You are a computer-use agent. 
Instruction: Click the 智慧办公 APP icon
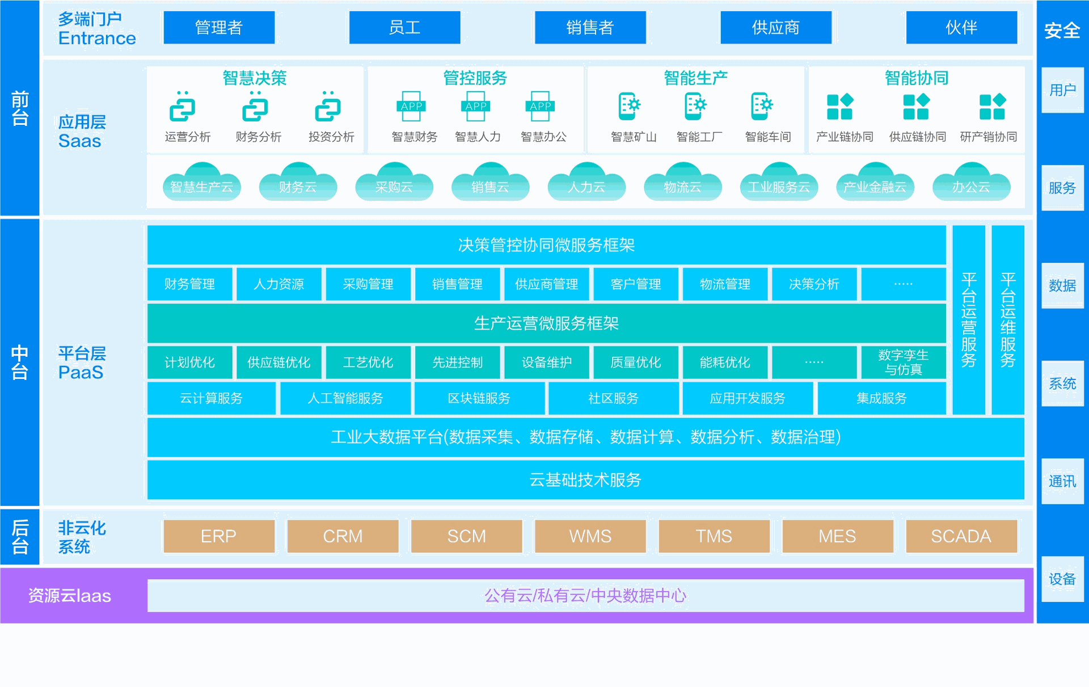[x=540, y=106]
